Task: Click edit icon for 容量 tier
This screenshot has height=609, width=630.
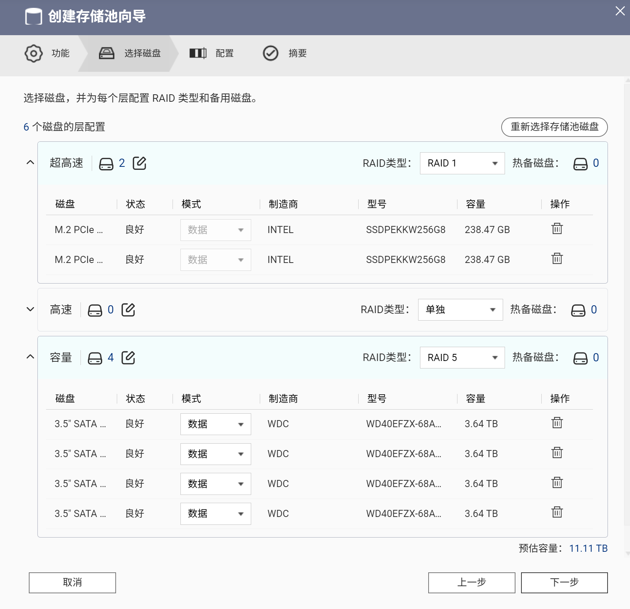Action: click(x=128, y=358)
